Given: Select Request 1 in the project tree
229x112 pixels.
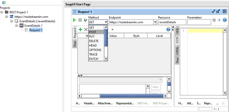Looking at the screenshot, I should [36, 30].
